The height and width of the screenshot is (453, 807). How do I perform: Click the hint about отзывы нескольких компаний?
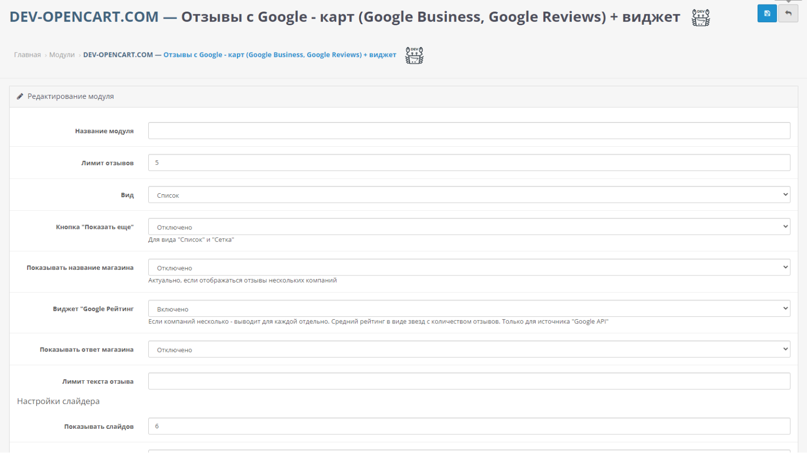(x=243, y=280)
